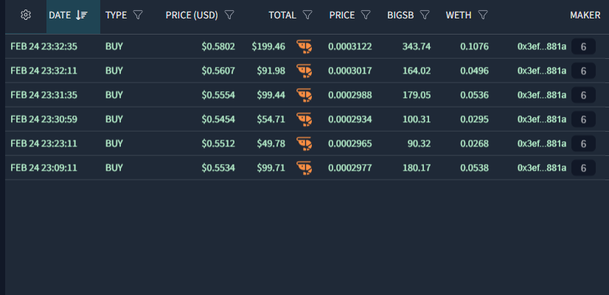
Task: Click the $99.71 total value
Action: pos(271,168)
